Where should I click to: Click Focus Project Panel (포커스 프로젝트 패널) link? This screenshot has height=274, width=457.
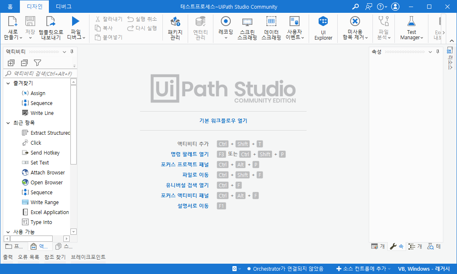click(x=185, y=165)
